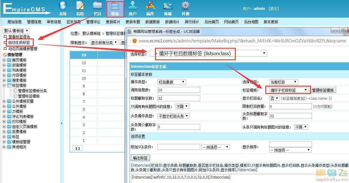Click 审核信息 in the menu bar
The width and height of the screenshot is (349, 183).
pos(54,22)
